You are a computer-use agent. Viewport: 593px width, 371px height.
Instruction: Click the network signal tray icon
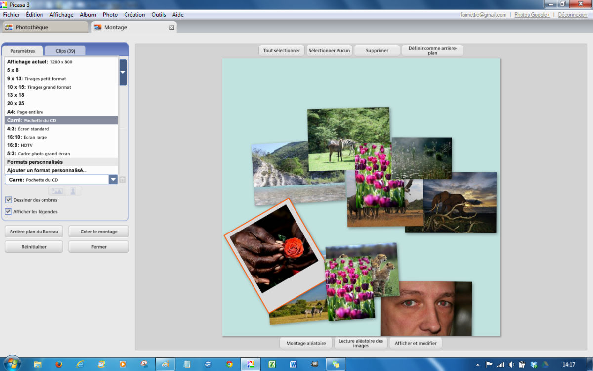[501, 365]
